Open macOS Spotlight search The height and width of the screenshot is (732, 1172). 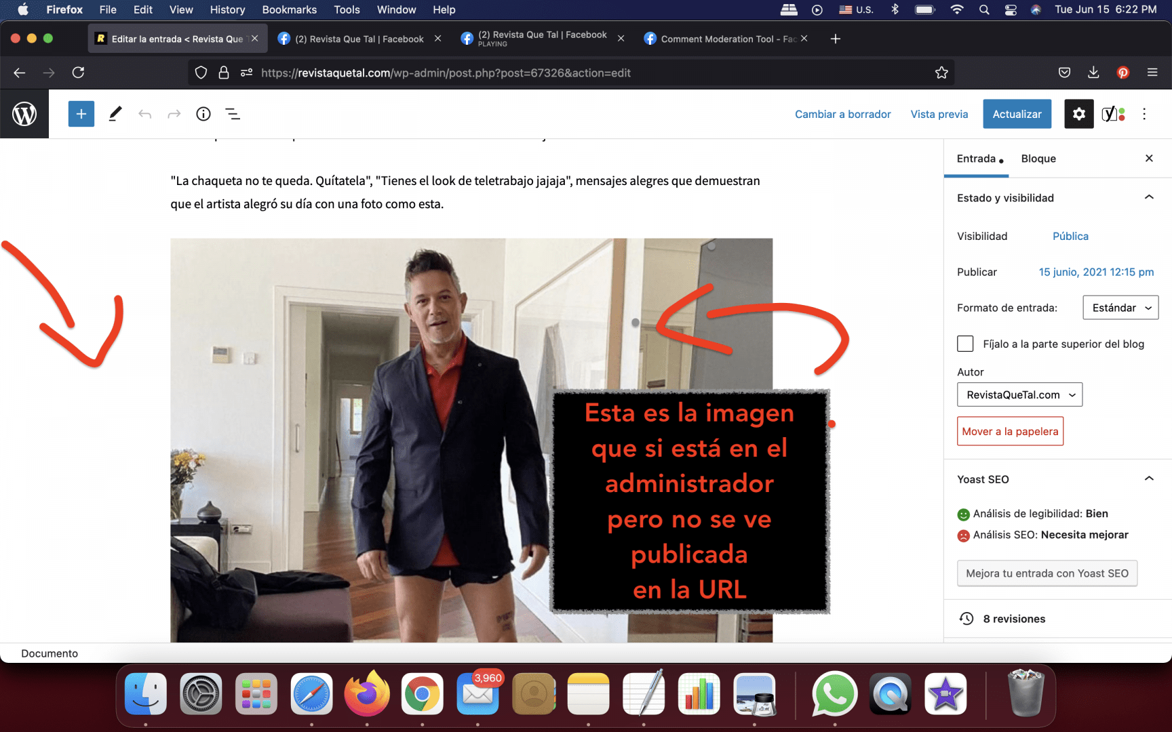coord(984,9)
